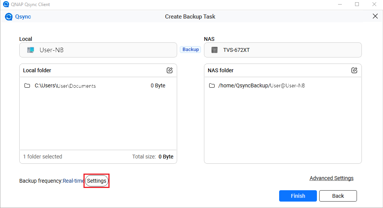Click the Real-time backup frequency text
Image resolution: width=383 pixels, height=208 pixels.
pos(73,181)
